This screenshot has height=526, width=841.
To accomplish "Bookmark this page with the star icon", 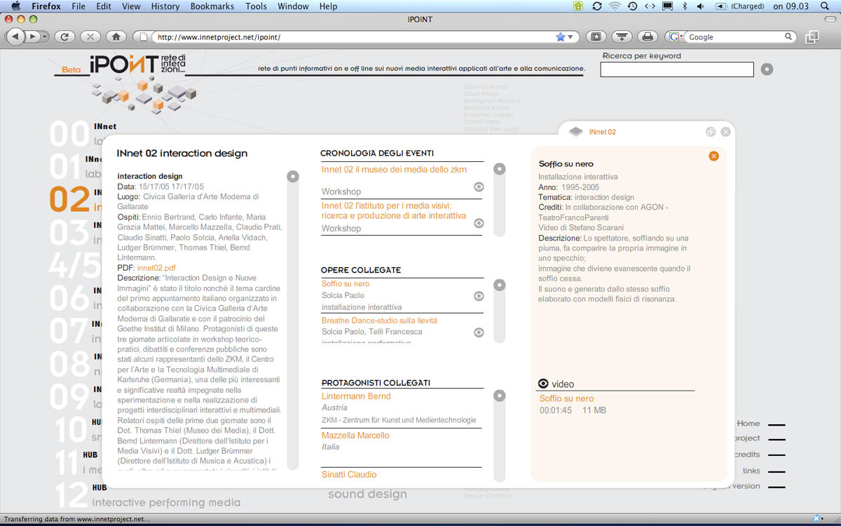I will (x=561, y=36).
